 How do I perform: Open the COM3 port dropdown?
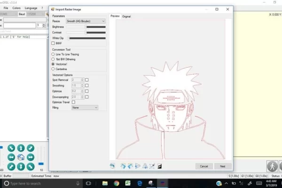[x=8, y=14]
